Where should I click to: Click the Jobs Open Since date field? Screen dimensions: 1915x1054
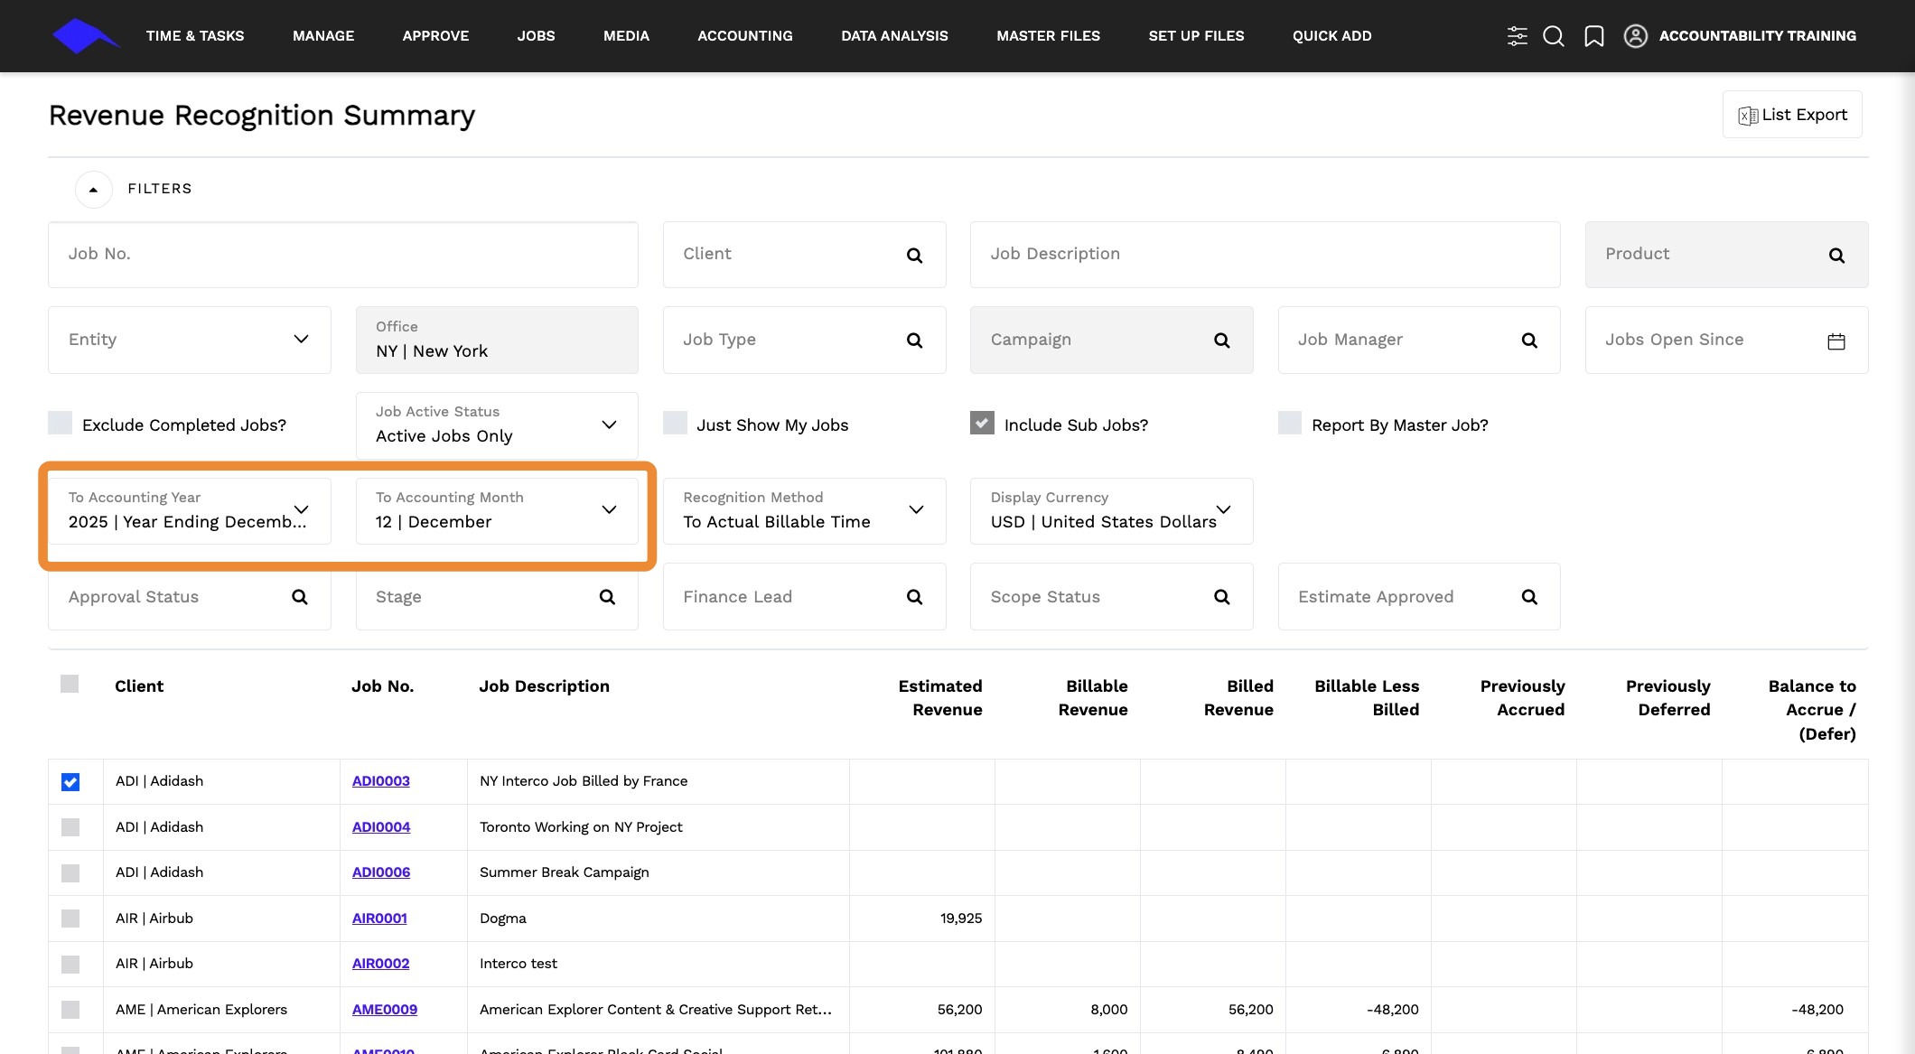tap(1727, 340)
